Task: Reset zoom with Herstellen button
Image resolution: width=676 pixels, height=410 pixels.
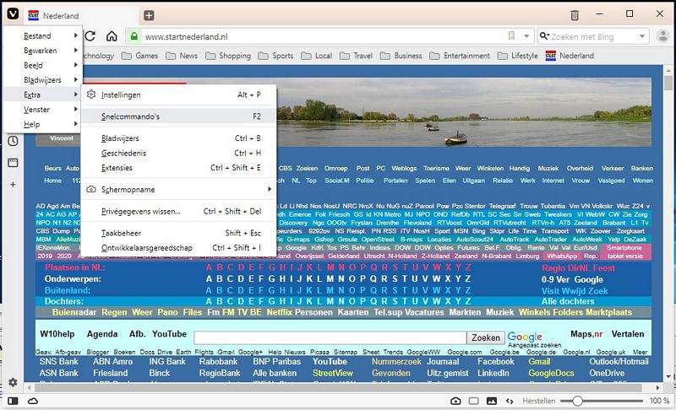Action: 538,401
